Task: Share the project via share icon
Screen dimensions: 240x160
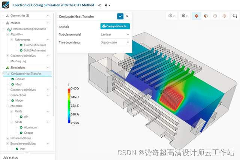Action: click(x=99, y=5)
